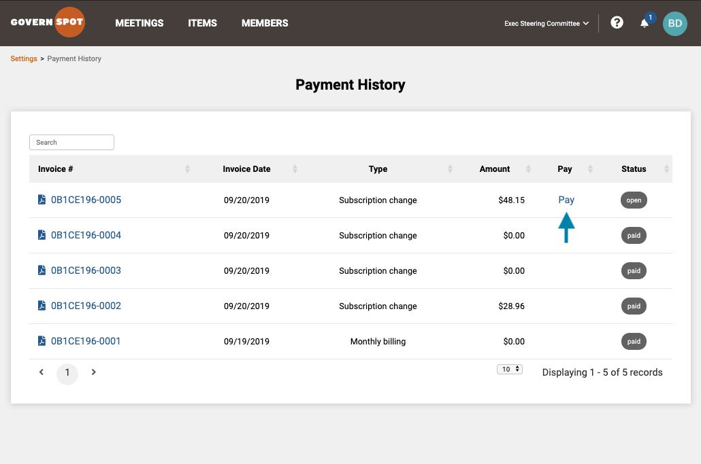The height and width of the screenshot is (464, 701).
Task: Click the Govern Spot logo
Action: coord(48,22)
